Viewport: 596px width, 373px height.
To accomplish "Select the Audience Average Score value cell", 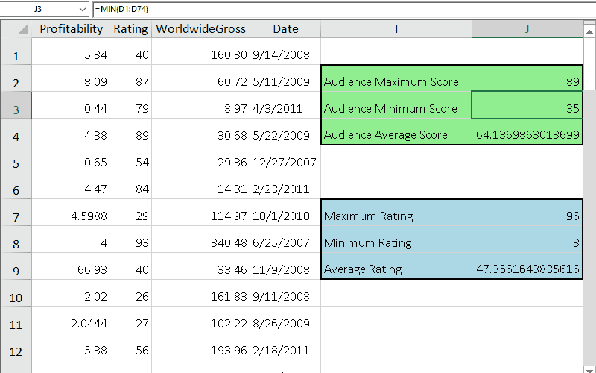I will (x=527, y=135).
